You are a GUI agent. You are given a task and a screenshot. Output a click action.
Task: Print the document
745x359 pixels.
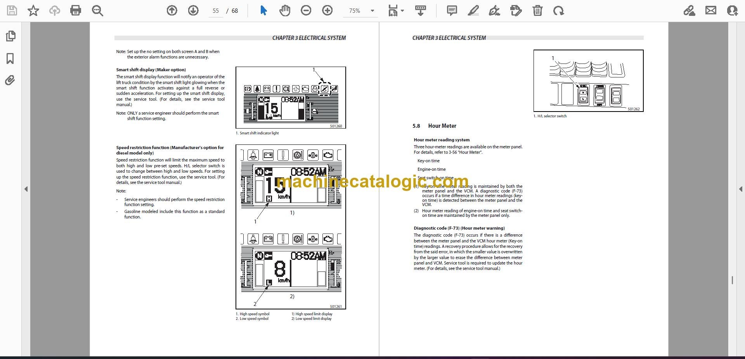pyautogui.click(x=76, y=10)
